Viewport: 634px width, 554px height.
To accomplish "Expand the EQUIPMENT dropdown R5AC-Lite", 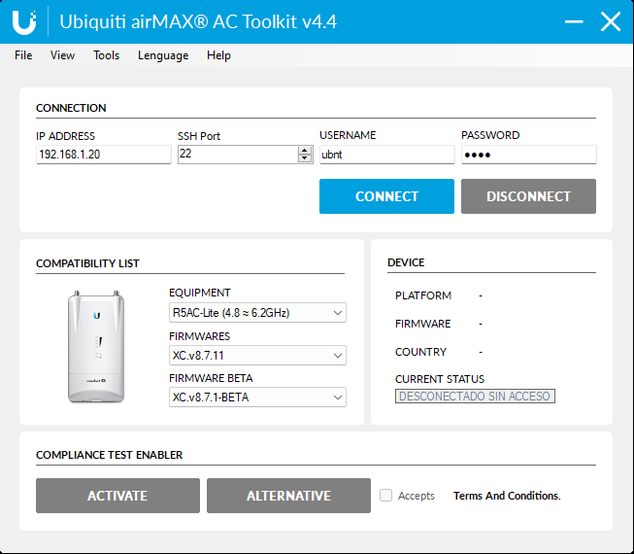I will (x=257, y=313).
